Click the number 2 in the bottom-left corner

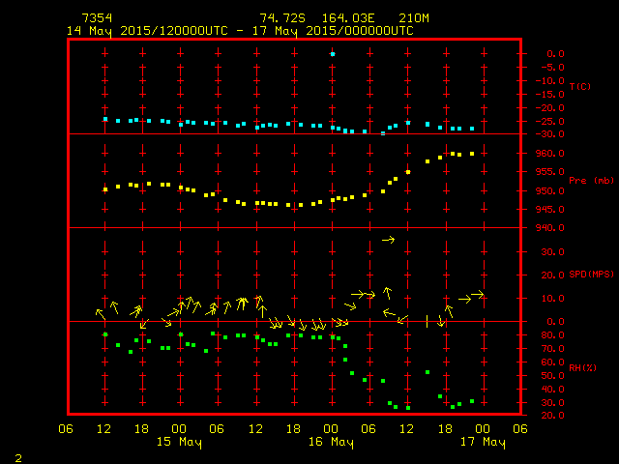(17, 456)
